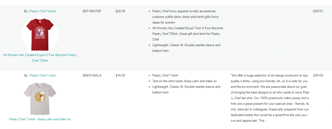The width and height of the screenshot is (332, 129).
Task: Select ASIN code B0719K9TNF
Action: pyautogui.click(x=92, y=11)
